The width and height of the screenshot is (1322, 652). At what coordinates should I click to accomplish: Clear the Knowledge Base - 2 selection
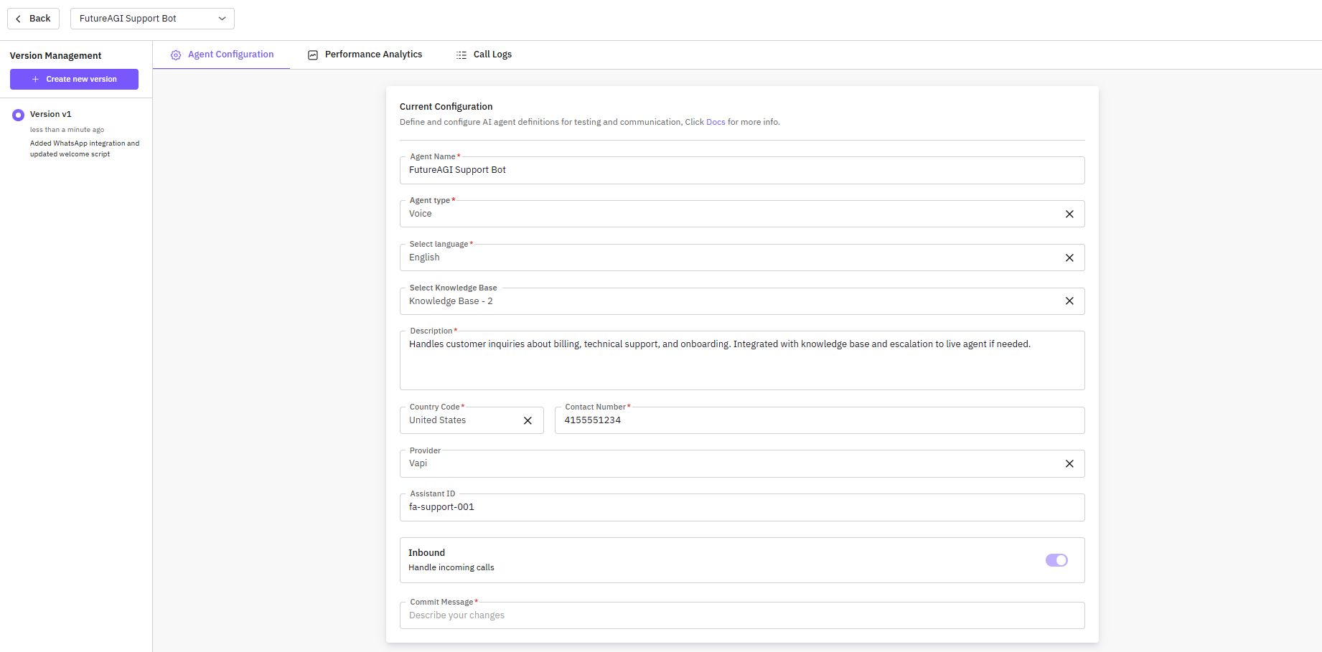pyautogui.click(x=1069, y=301)
